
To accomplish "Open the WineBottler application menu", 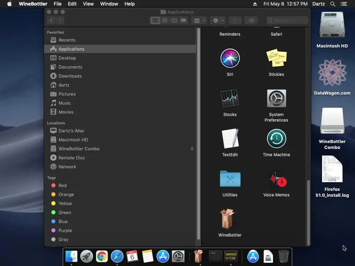I will (x=33, y=4).
